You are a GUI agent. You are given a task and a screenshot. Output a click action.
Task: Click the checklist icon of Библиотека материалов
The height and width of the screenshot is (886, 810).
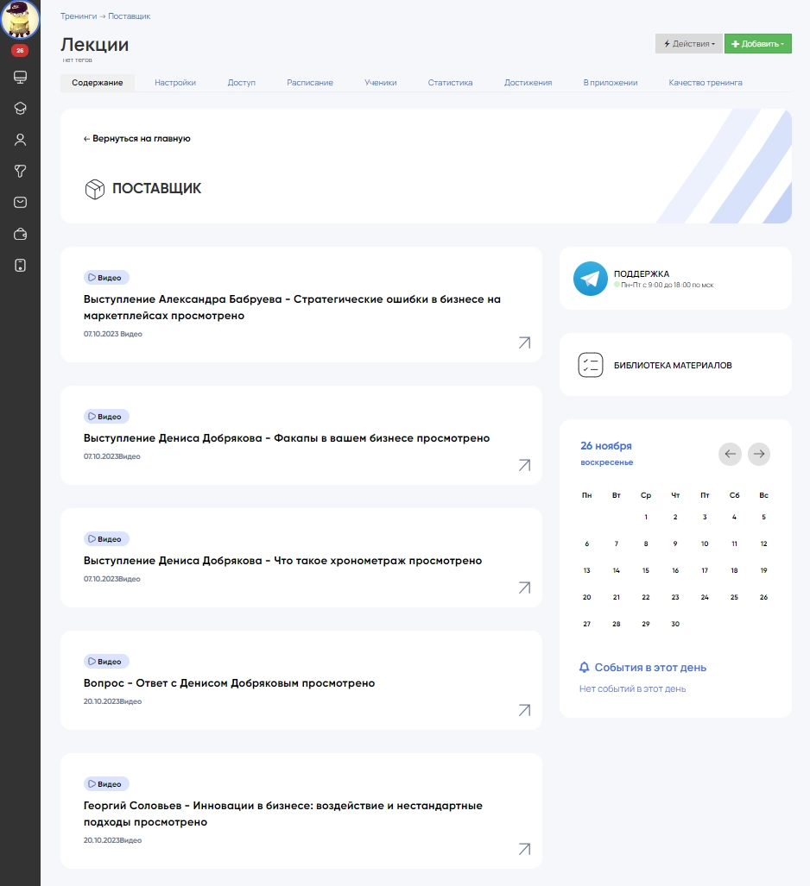click(591, 365)
